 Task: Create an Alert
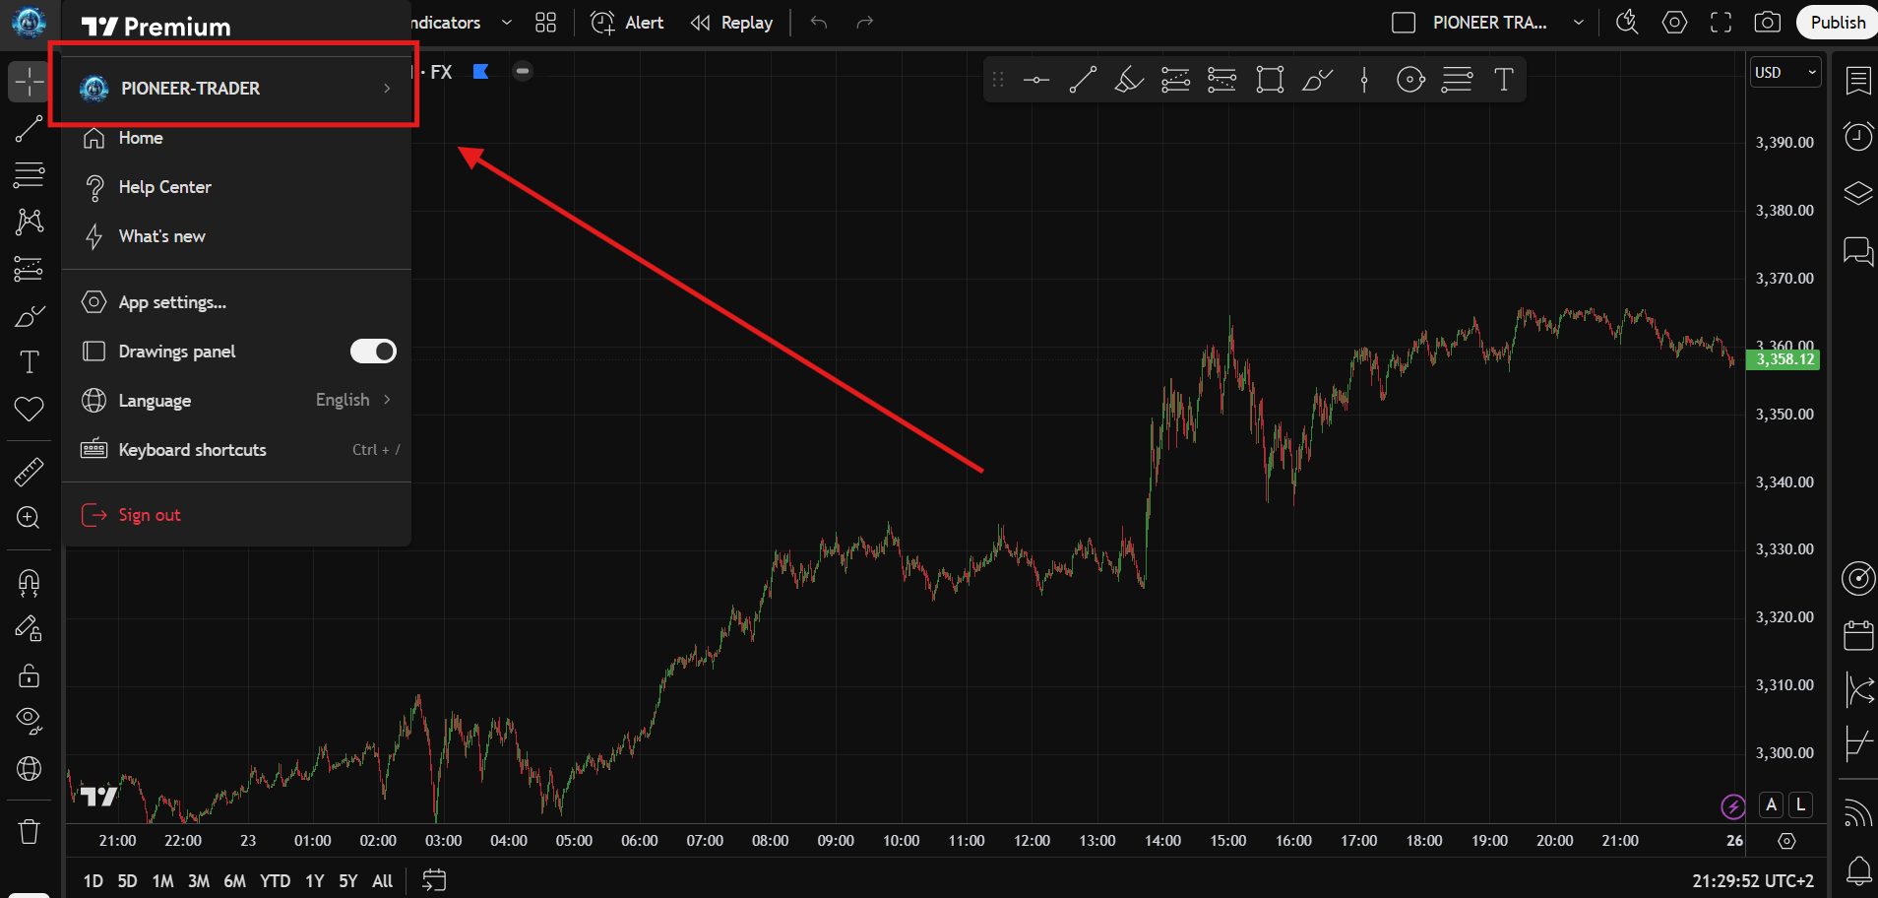click(627, 23)
